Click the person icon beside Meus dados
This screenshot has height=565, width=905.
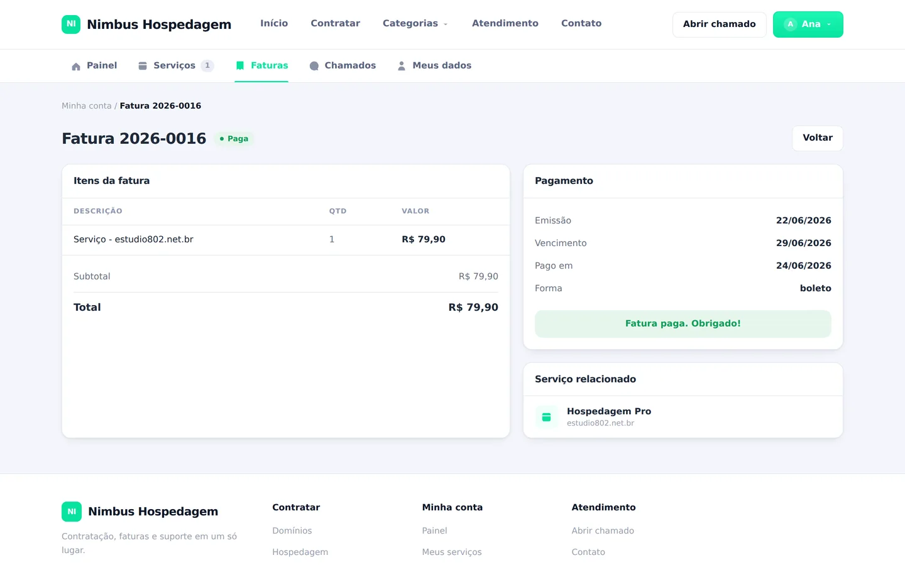coord(402,66)
